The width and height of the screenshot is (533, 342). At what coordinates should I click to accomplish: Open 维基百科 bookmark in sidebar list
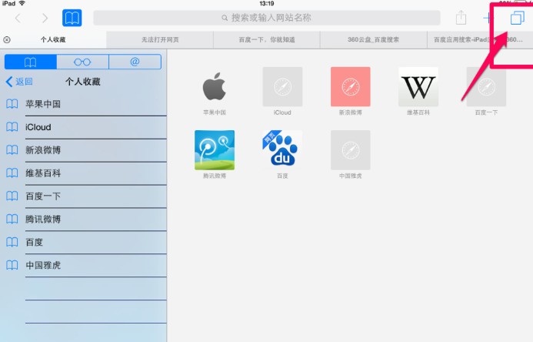pyautogui.click(x=83, y=173)
